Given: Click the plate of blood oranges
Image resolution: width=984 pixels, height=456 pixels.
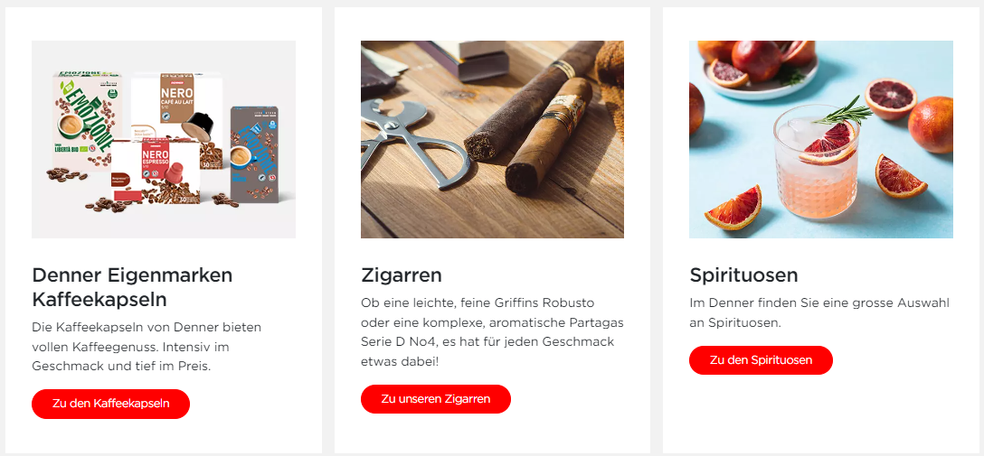Looking at the screenshot, I should 756,69.
